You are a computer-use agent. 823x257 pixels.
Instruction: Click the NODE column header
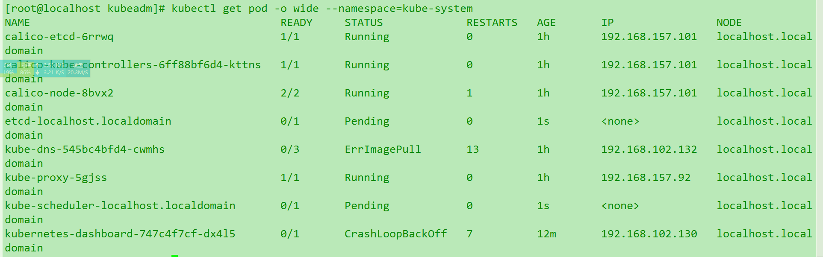(x=729, y=23)
